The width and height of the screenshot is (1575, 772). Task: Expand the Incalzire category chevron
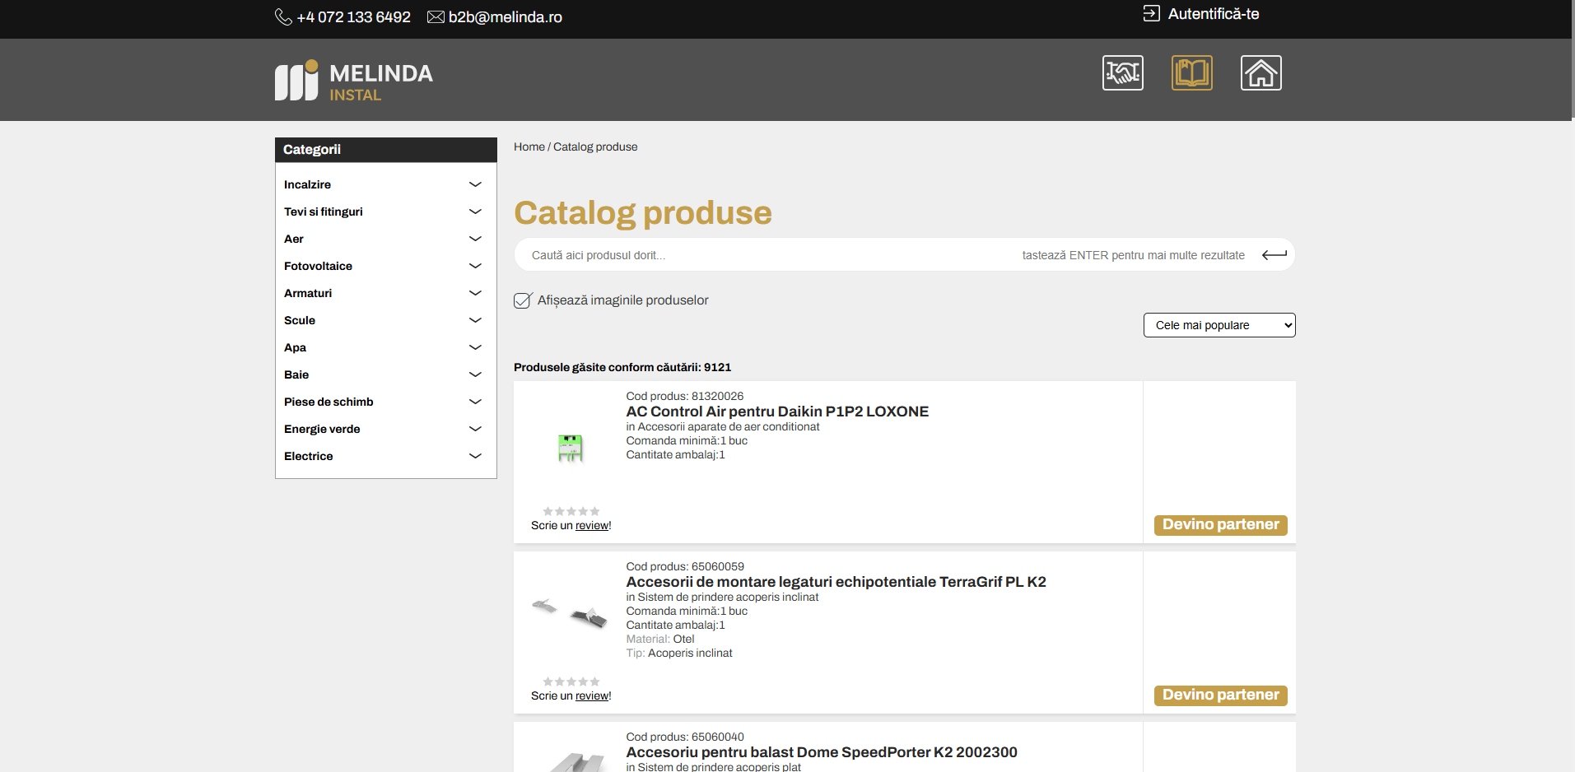click(475, 184)
